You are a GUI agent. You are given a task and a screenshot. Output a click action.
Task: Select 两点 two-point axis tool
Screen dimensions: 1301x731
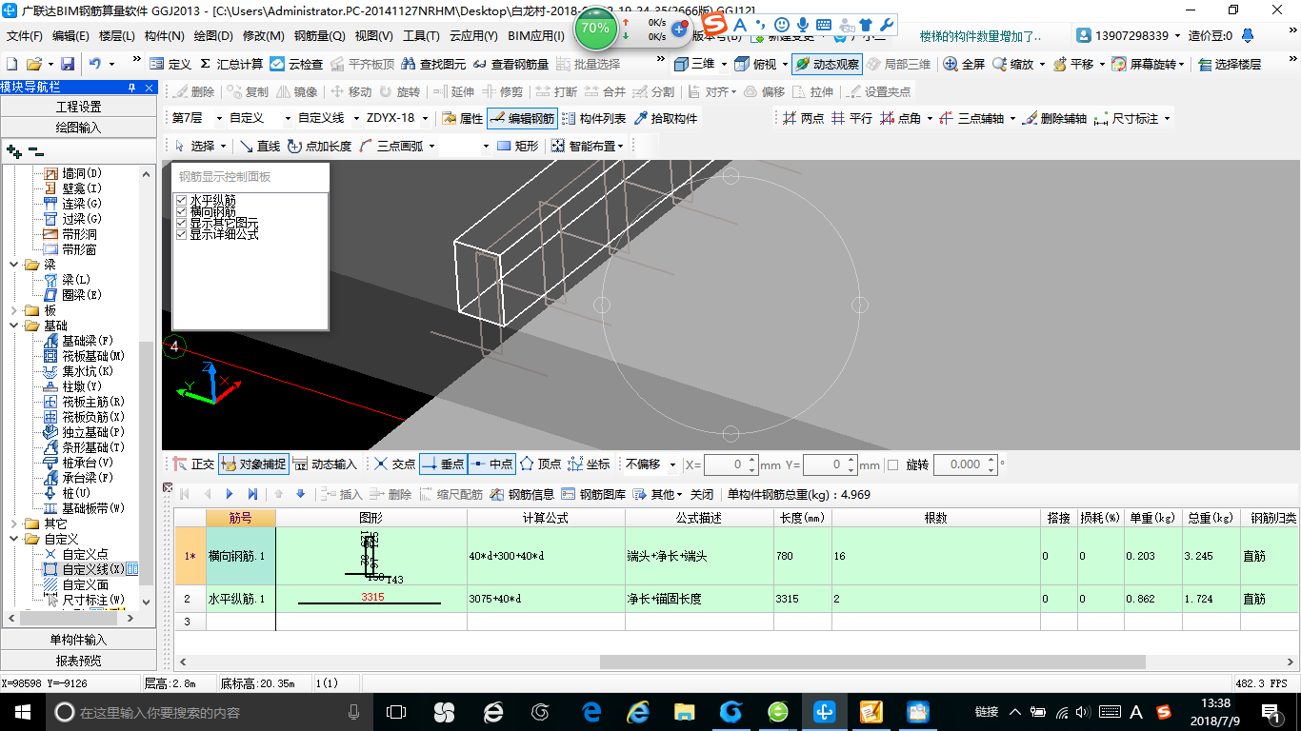[x=803, y=119]
